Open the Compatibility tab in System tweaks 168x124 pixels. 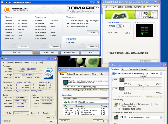(134, 69)
